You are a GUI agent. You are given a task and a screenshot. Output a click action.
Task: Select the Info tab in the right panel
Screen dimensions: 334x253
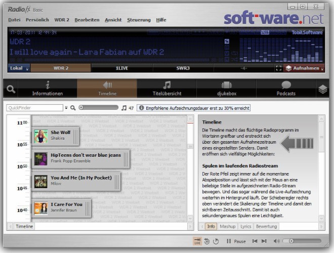pos(211,226)
